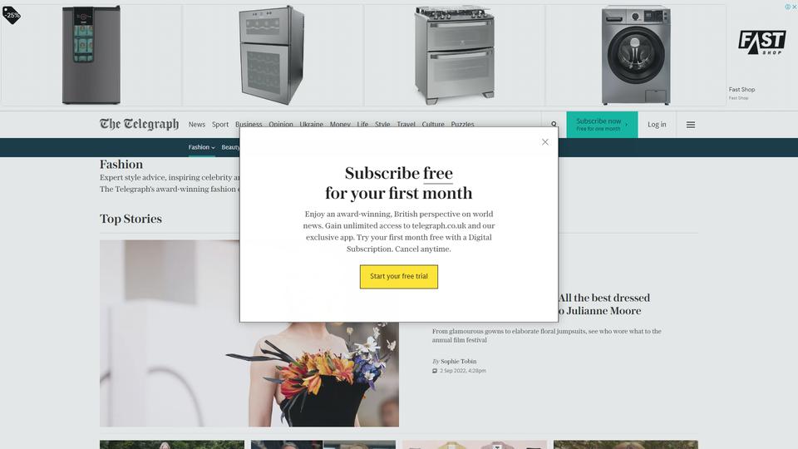Click The Telegraph logo
Screen dimensions: 798x449
(x=139, y=124)
